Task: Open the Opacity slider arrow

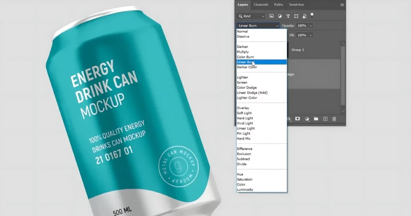Action: 311,26
